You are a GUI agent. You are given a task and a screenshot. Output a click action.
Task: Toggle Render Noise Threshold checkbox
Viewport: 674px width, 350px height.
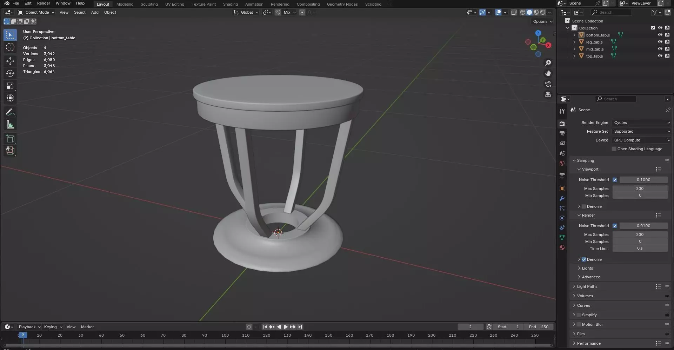click(x=615, y=226)
